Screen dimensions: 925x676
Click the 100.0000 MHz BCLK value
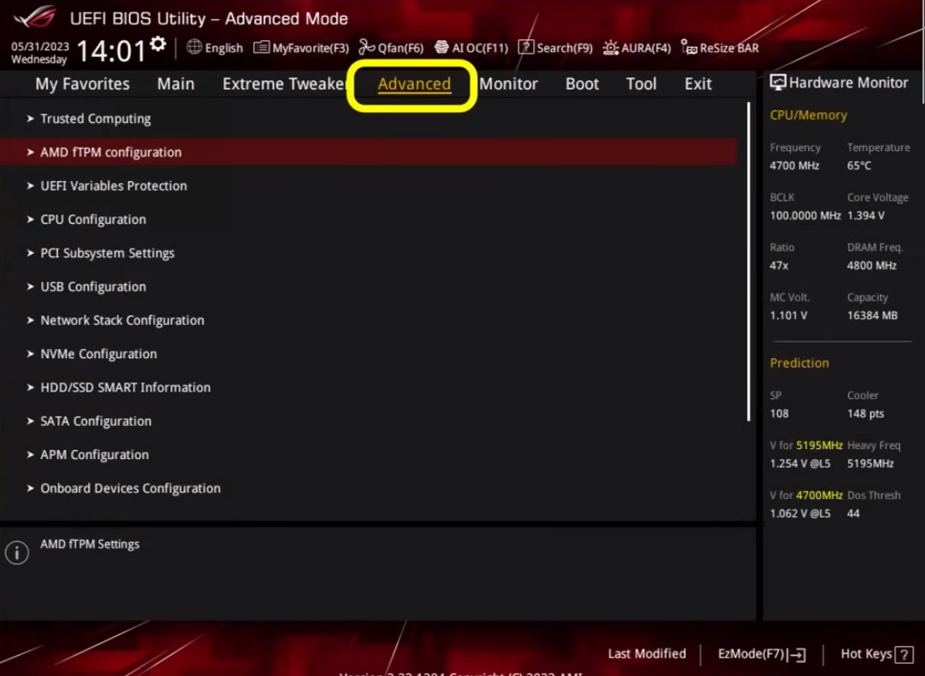coord(805,216)
